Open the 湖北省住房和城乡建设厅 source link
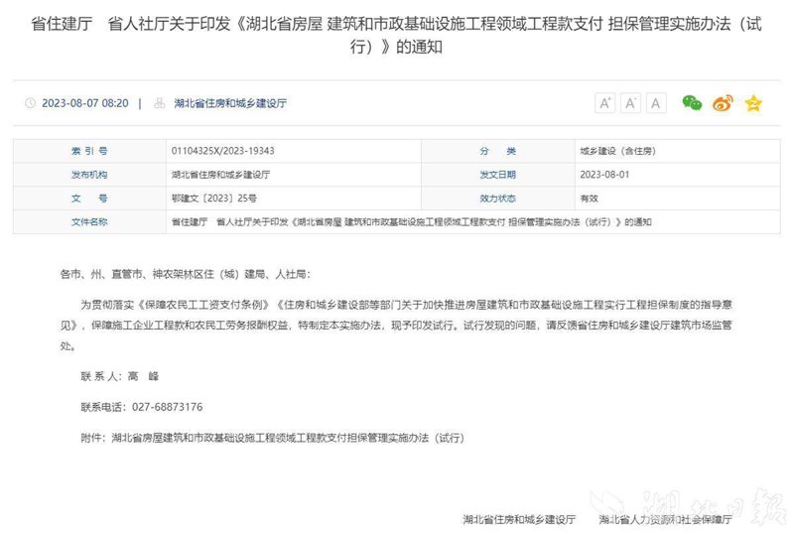The height and width of the screenshot is (534, 794). (230, 103)
